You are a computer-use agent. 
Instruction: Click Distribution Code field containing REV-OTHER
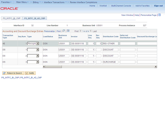click(110, 44)
